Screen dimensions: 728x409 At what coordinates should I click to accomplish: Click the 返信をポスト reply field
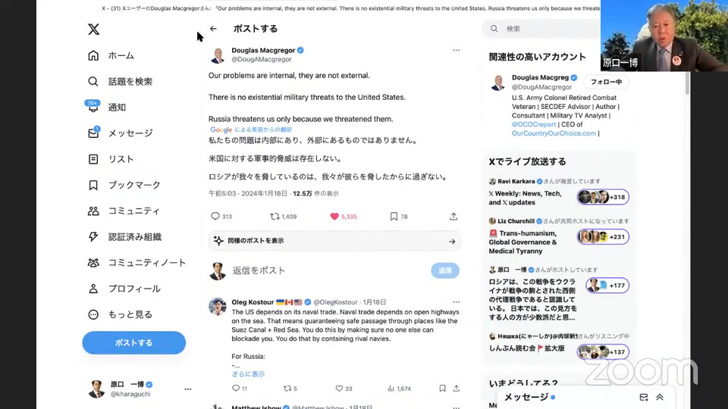330,271
